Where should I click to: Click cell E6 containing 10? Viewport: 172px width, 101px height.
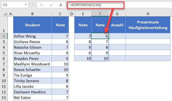click(x=83, y=58)
